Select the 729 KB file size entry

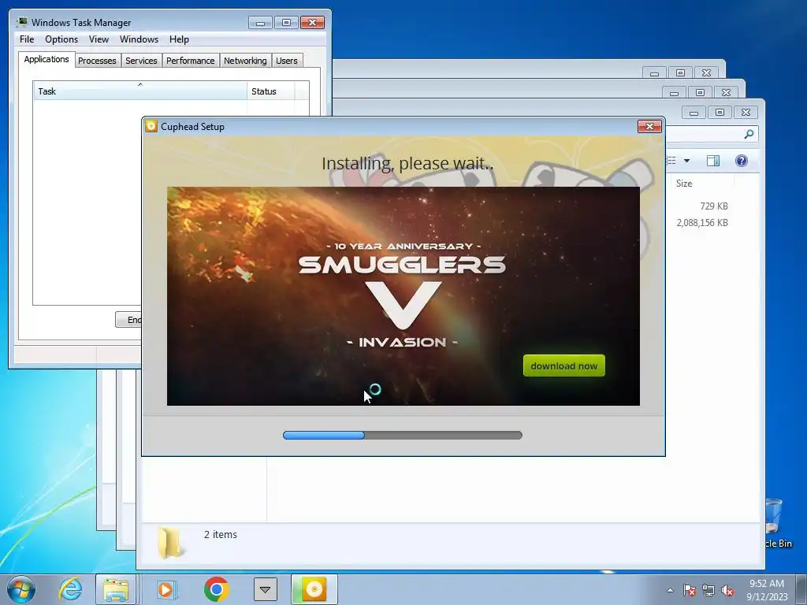click(x=714, y=206)
